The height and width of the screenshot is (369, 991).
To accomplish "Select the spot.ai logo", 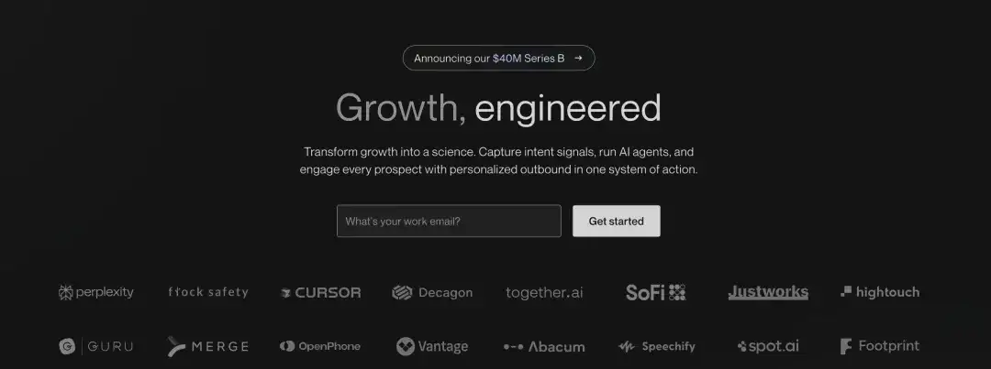I will coord(768,346).
